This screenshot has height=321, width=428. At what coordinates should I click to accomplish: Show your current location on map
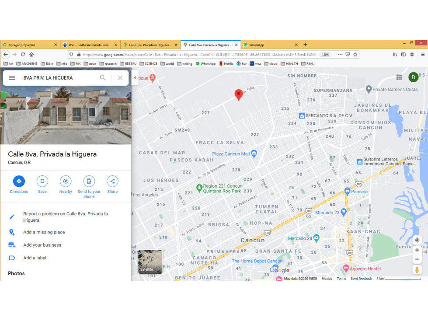(x=417, y=240)
